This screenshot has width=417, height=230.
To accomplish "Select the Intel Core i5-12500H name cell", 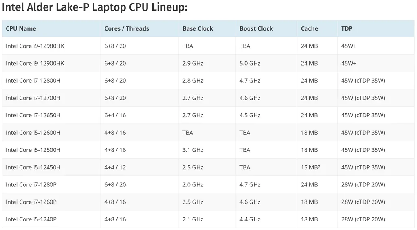I will tap(33, 150).
